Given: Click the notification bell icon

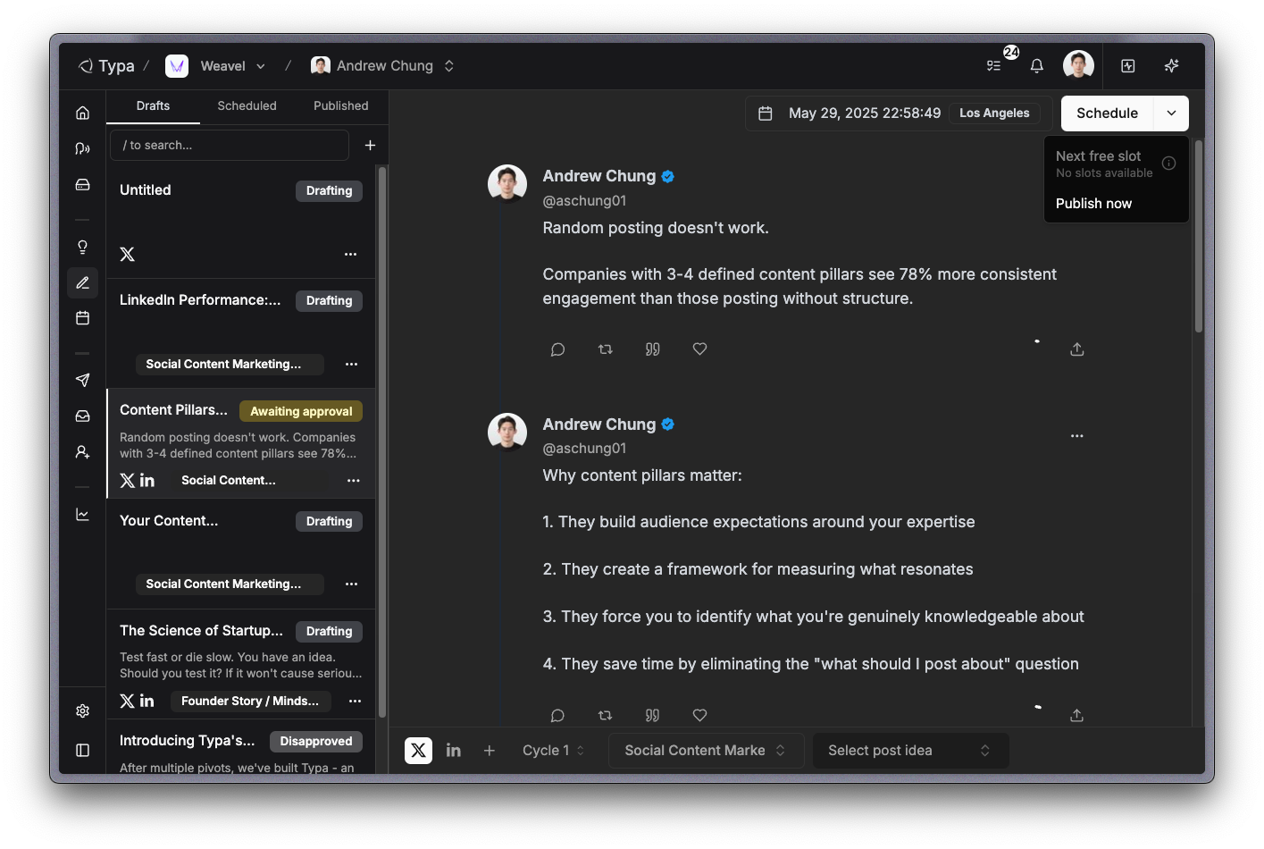Looking at the screenshot, I should [x=1036, y=66].
